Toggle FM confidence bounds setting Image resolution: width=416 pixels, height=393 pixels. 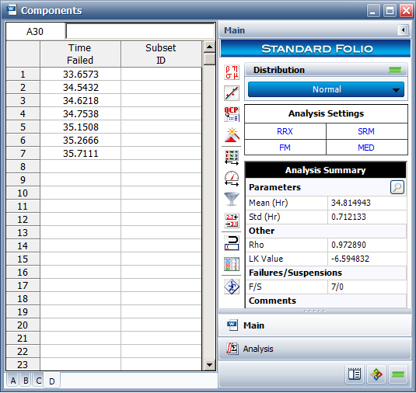pos(285,148)
